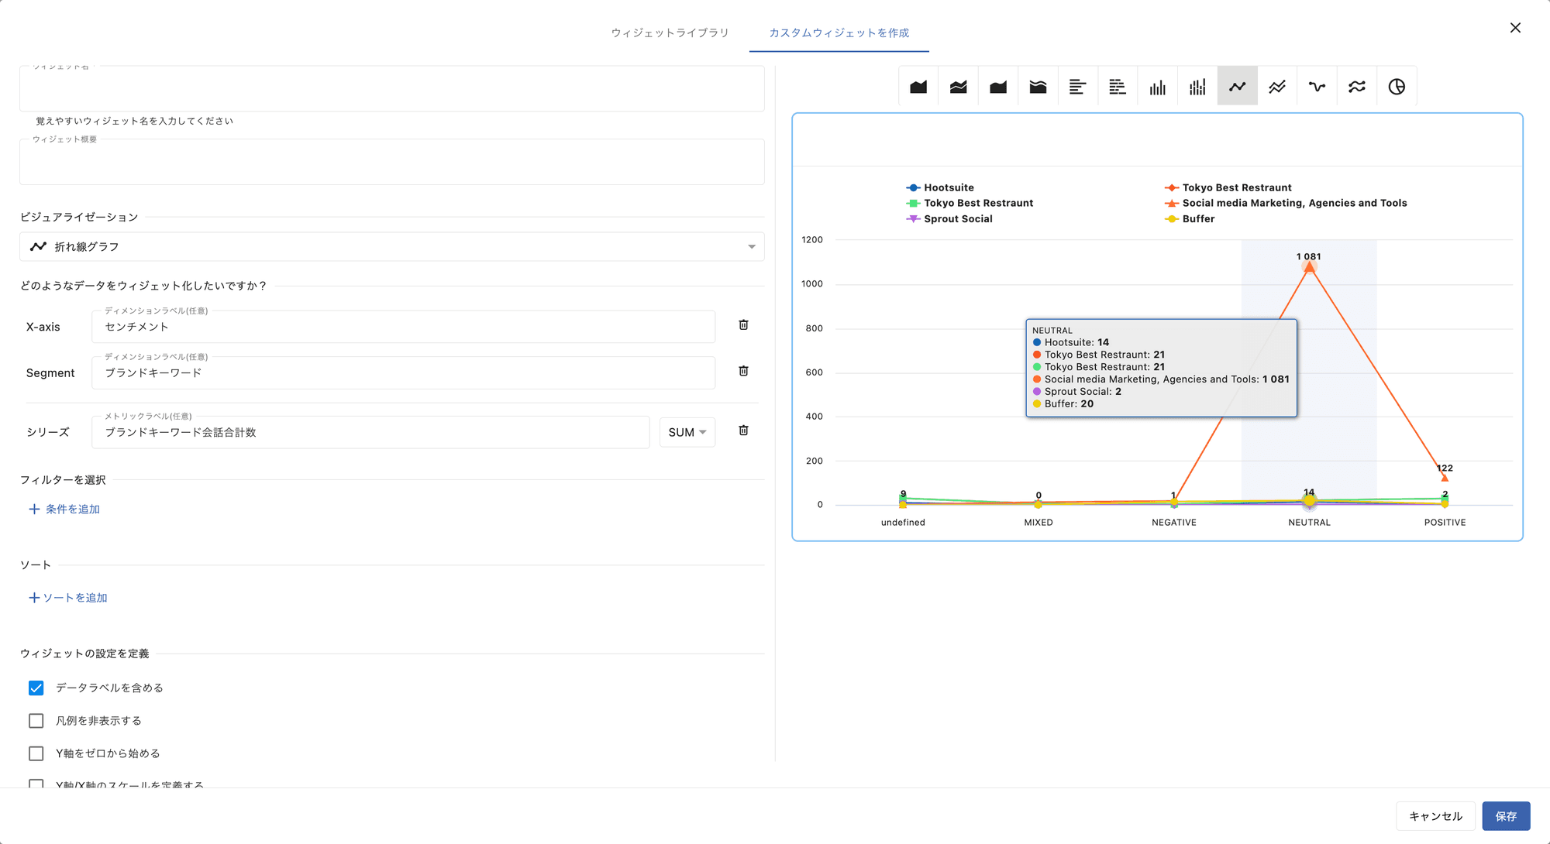Select the multi-line chart icon
Screen dimensions: 1550x844
pos(1276,87)
